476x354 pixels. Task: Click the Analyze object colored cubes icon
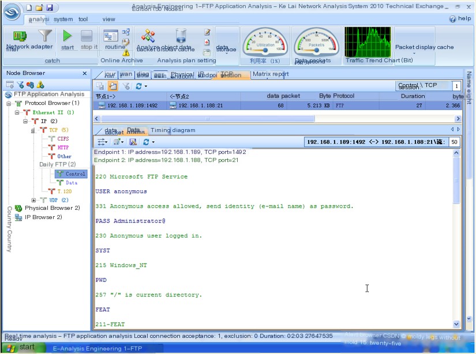click(148, 36)
